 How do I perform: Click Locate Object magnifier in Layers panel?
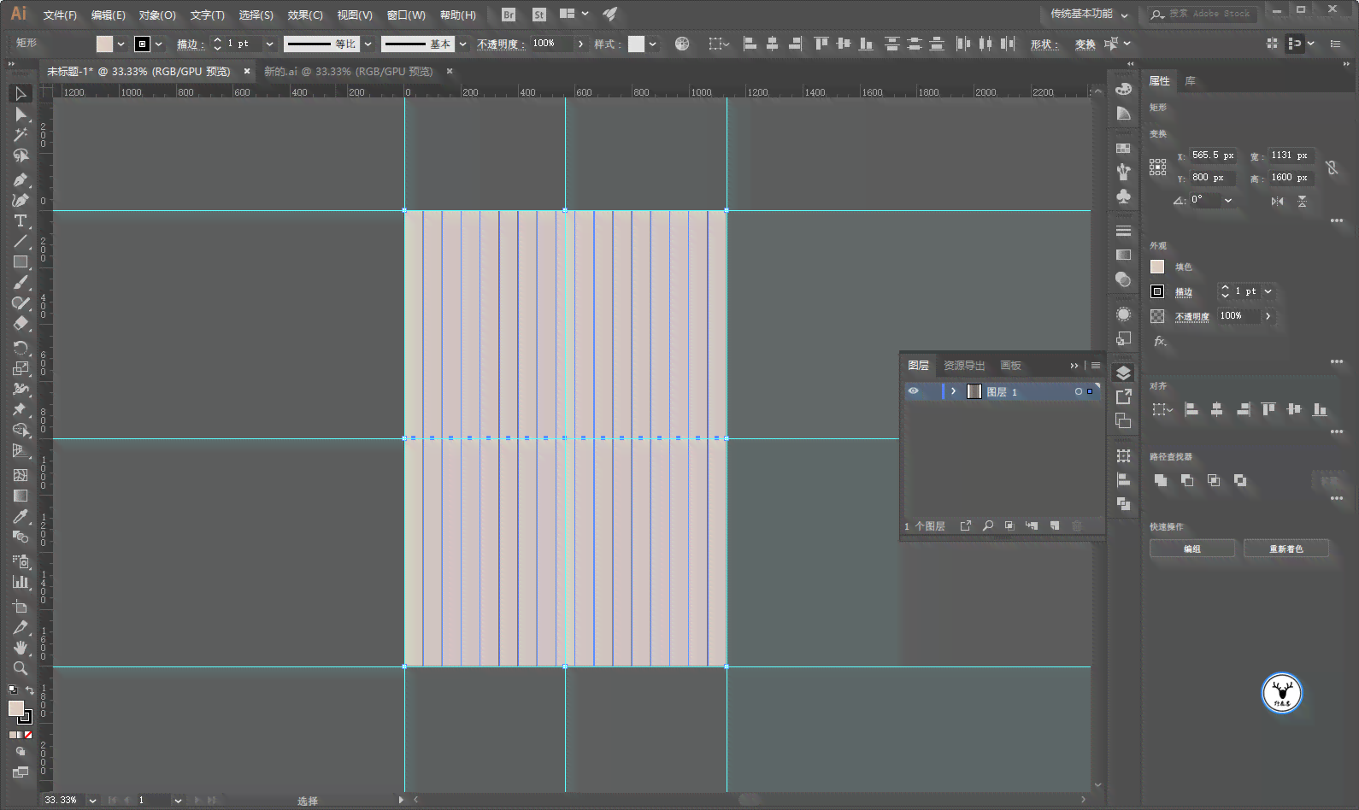coord(988,525)
